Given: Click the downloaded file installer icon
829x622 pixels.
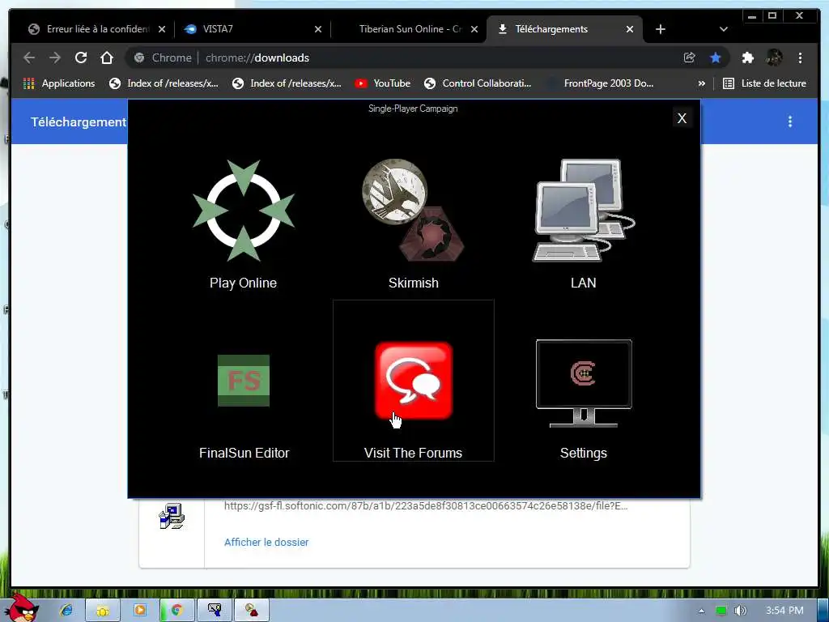Looking at the screenshot, I should (172, 517).
